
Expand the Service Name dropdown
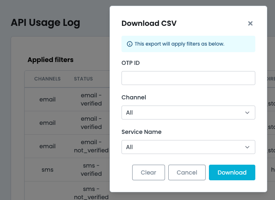click(x=188, y=147)
